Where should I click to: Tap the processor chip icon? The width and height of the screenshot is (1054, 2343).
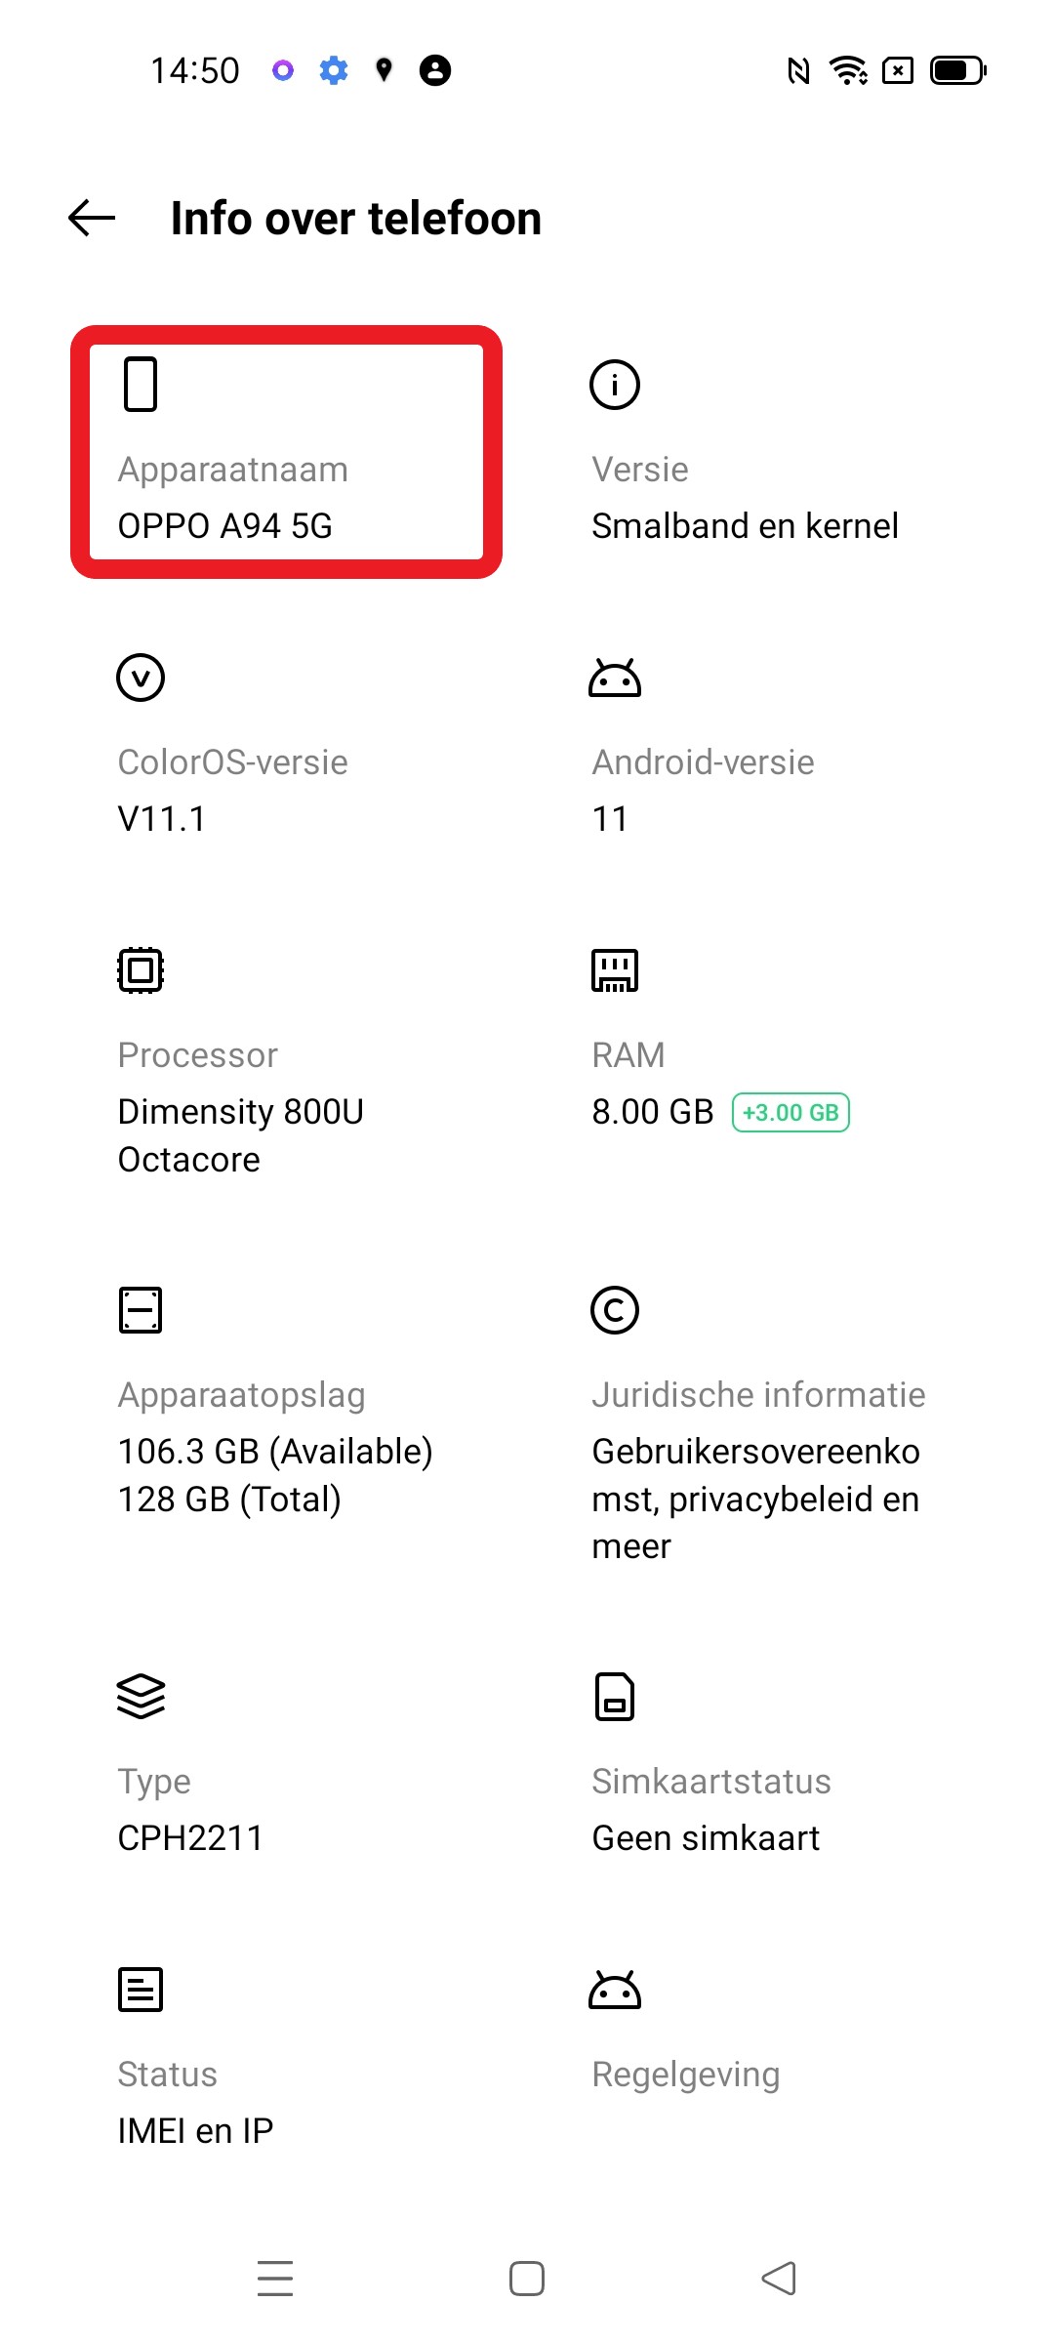coord(141,970)
